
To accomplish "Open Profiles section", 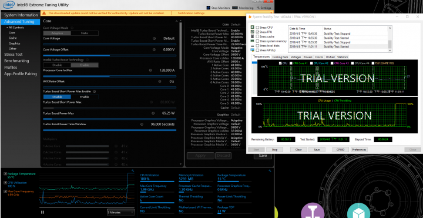I will (11, 67).
